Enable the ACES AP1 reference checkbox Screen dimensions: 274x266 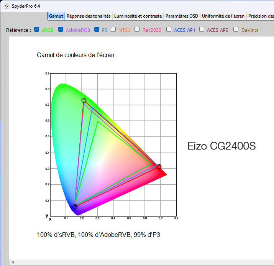pyautogui.click(x=169, y=30)
